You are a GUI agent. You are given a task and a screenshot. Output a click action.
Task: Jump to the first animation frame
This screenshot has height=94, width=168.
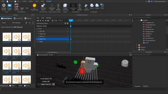(38, 21)
